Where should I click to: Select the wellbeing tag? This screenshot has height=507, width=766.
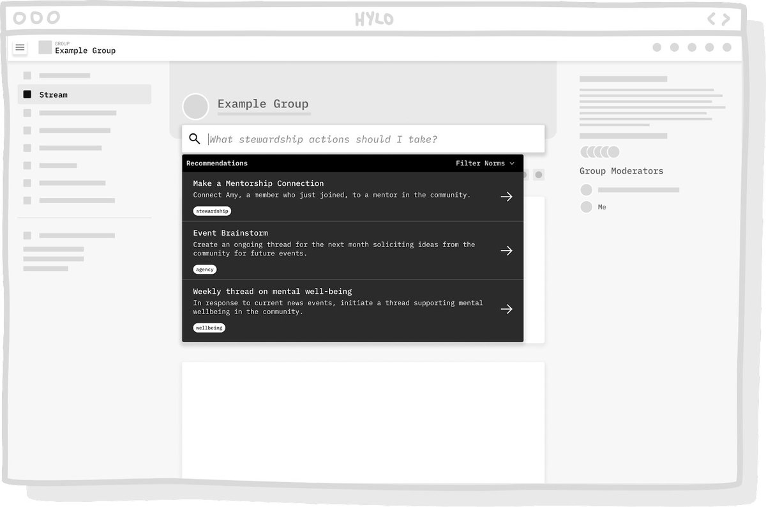[209, 328]
